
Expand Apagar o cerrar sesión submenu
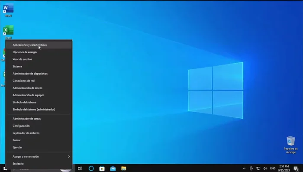[39, 156]
